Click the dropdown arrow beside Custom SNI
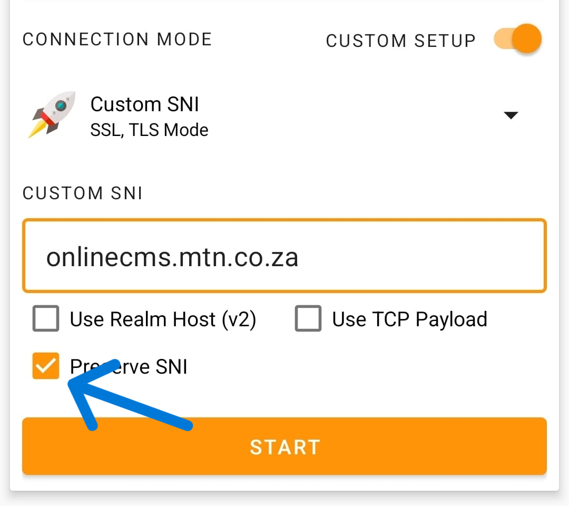Image resolution: width=569 pixels, height=506 pixels. coord(512,115)
